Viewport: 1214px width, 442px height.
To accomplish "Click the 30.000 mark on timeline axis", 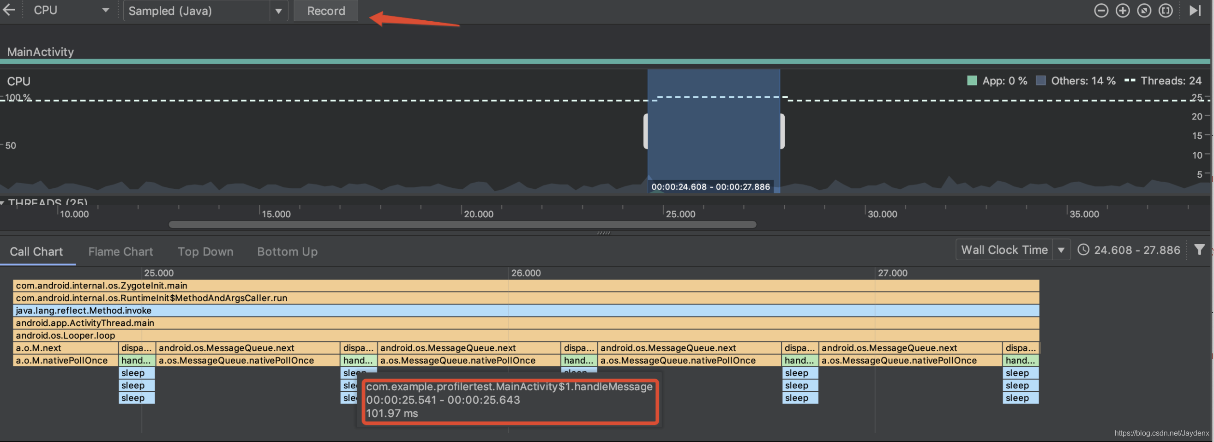I will pos(882,214).
